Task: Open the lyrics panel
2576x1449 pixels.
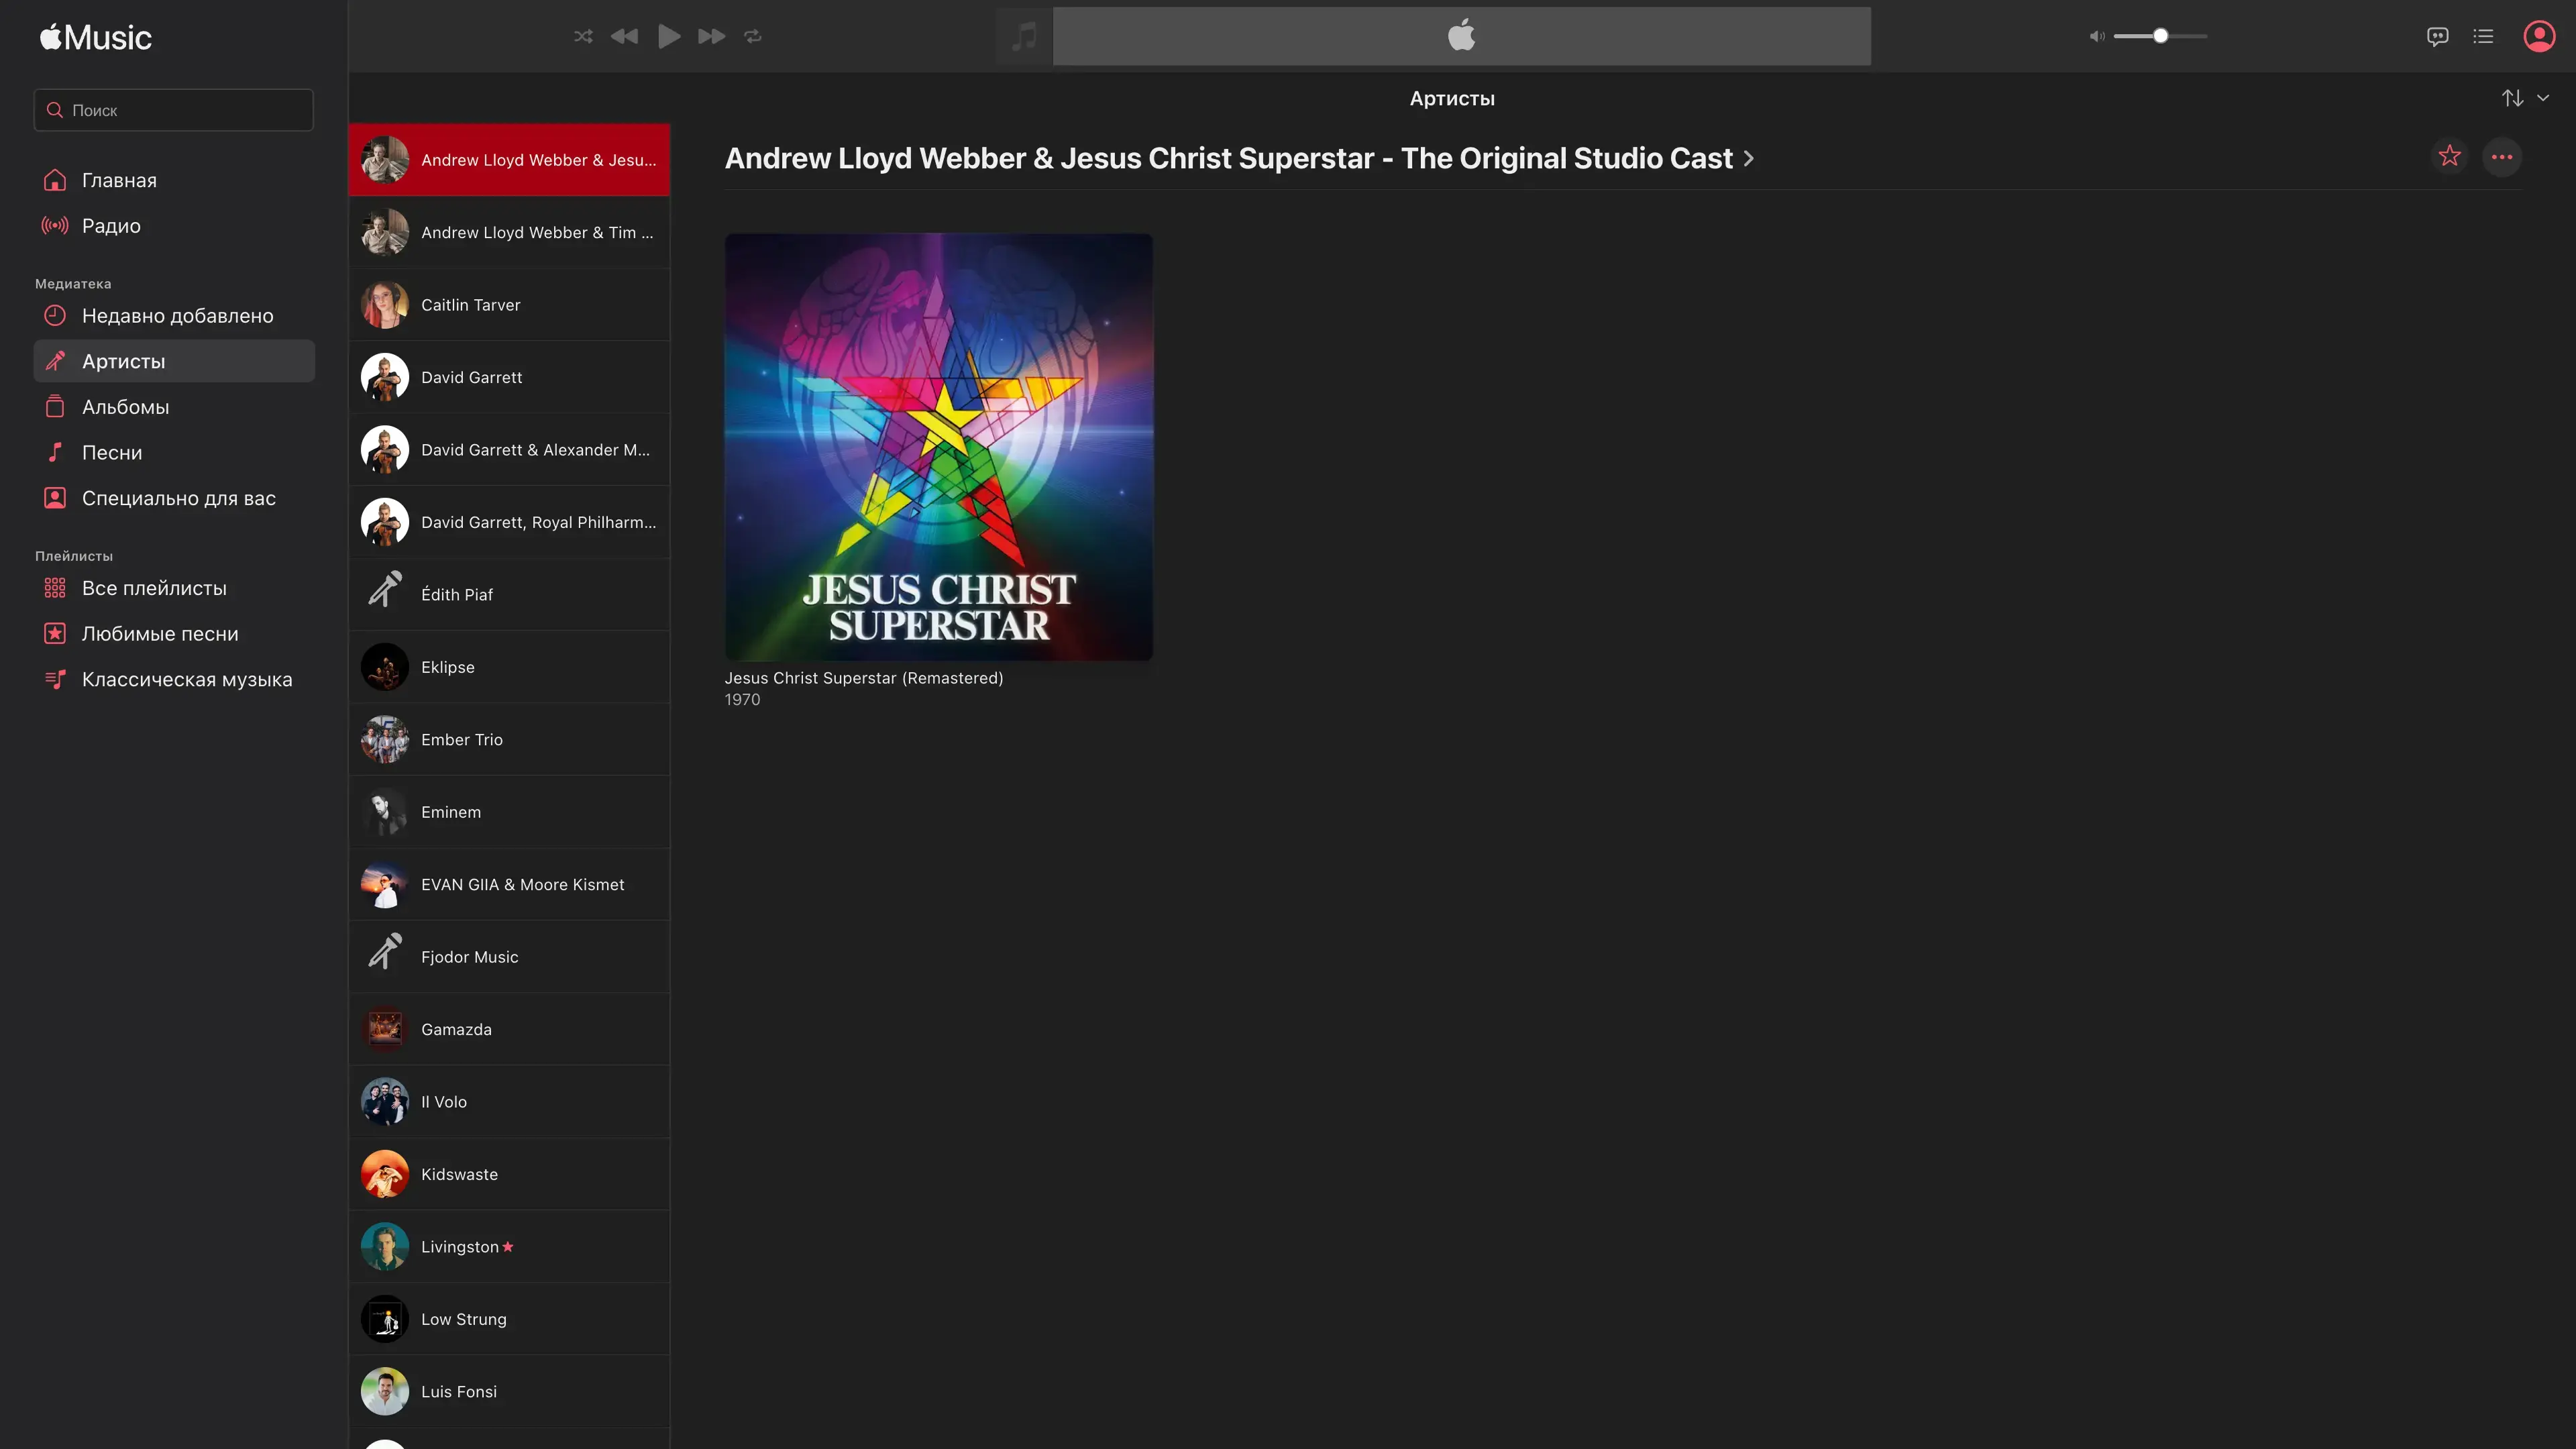Action: tap(2437, 37)
